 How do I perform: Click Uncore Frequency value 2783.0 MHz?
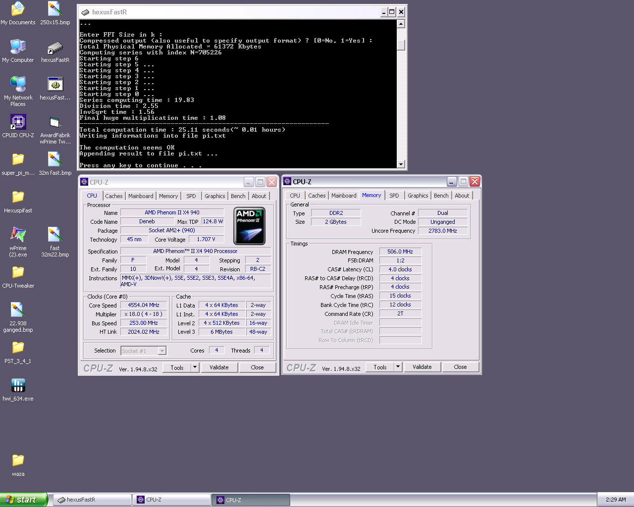coord(443,231)
